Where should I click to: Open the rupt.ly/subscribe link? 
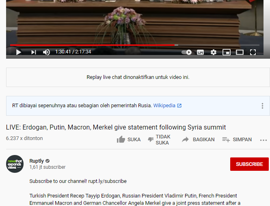tap(107, 181)
